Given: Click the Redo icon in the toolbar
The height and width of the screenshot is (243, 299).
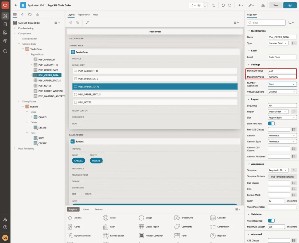Looking at the screenshot, I should click(x=230, y=5).
